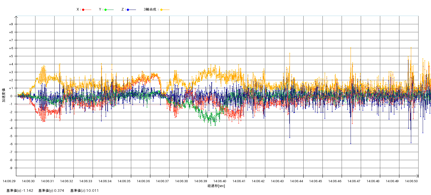
Task: Click the +9 value on the vertical axis
Action: [11, 24]
